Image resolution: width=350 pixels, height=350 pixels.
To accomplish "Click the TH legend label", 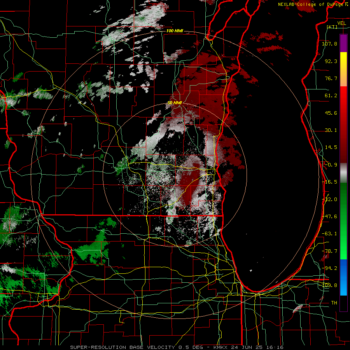I will coord(334,303).
